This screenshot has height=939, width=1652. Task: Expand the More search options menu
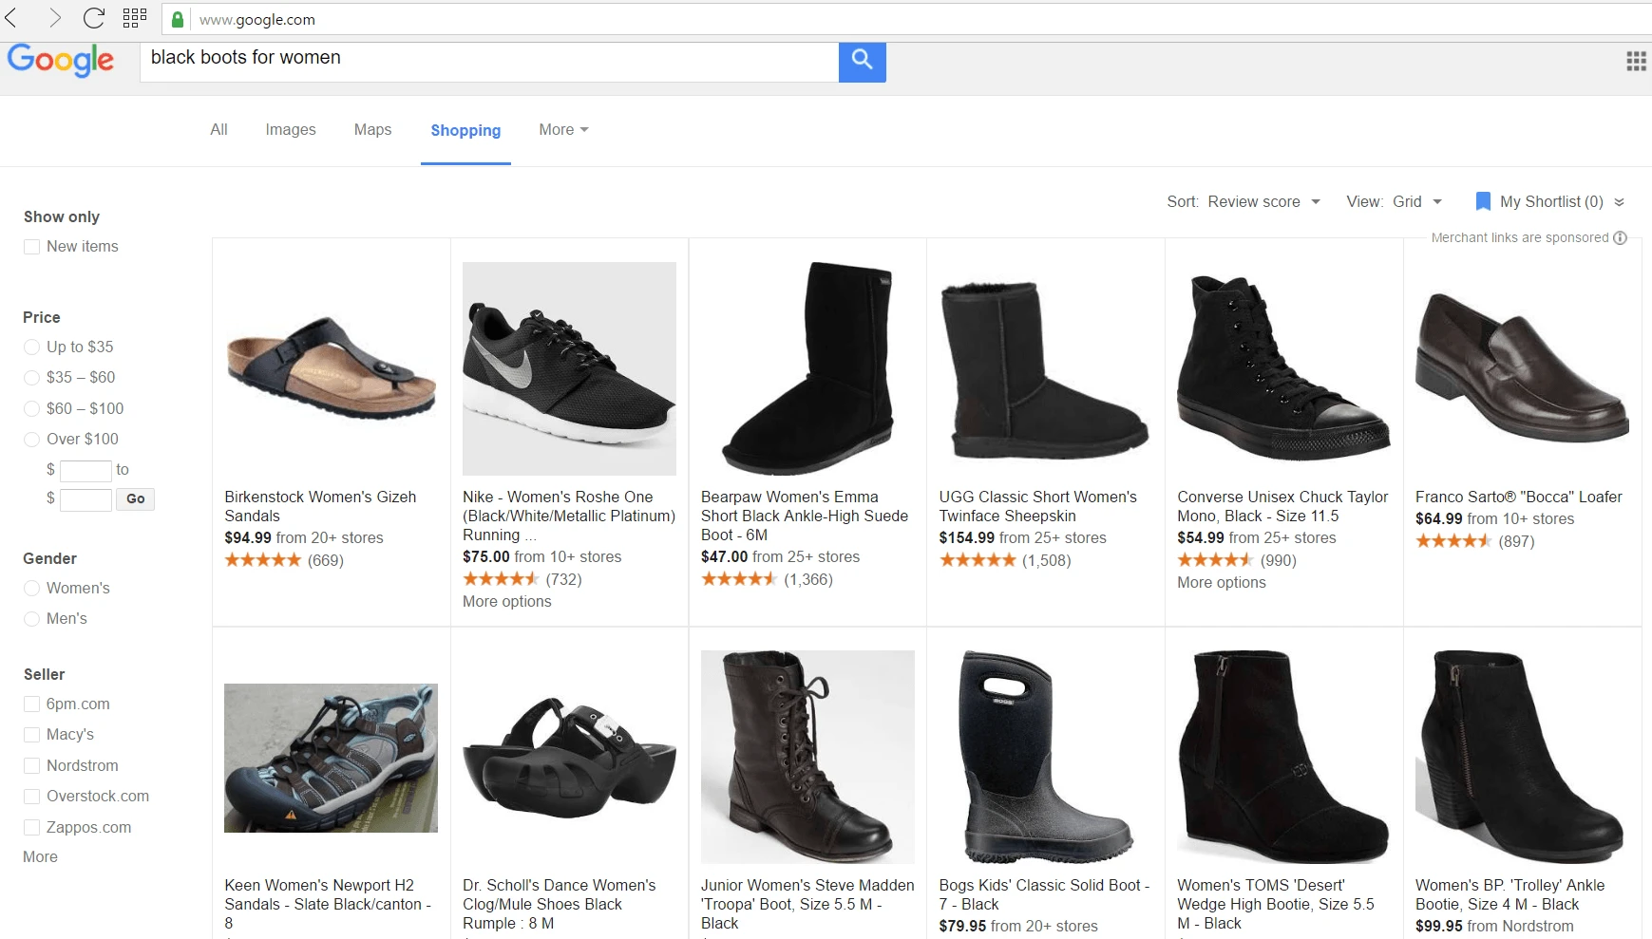[x=562, y=129]
